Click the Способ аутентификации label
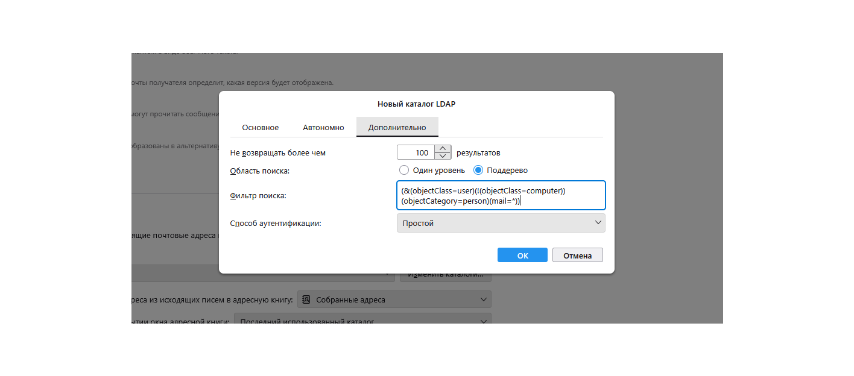Image resolution: width=854 pixels, height=376 pixels. [276, 224]
